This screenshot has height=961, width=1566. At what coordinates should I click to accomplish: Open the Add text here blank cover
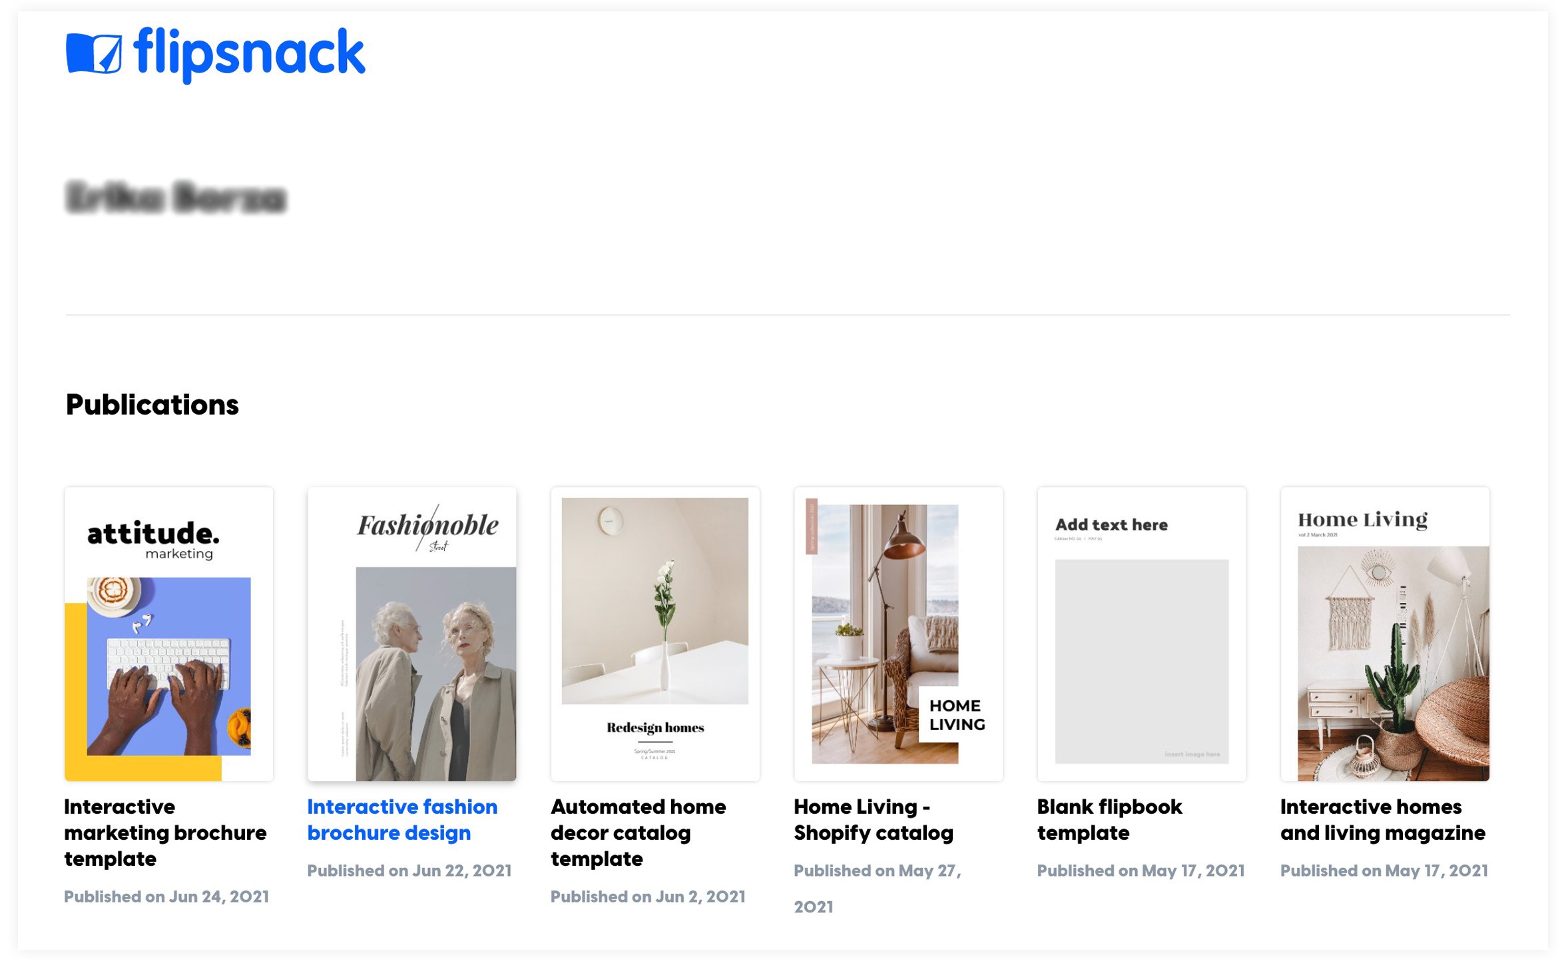[1141, 634]
